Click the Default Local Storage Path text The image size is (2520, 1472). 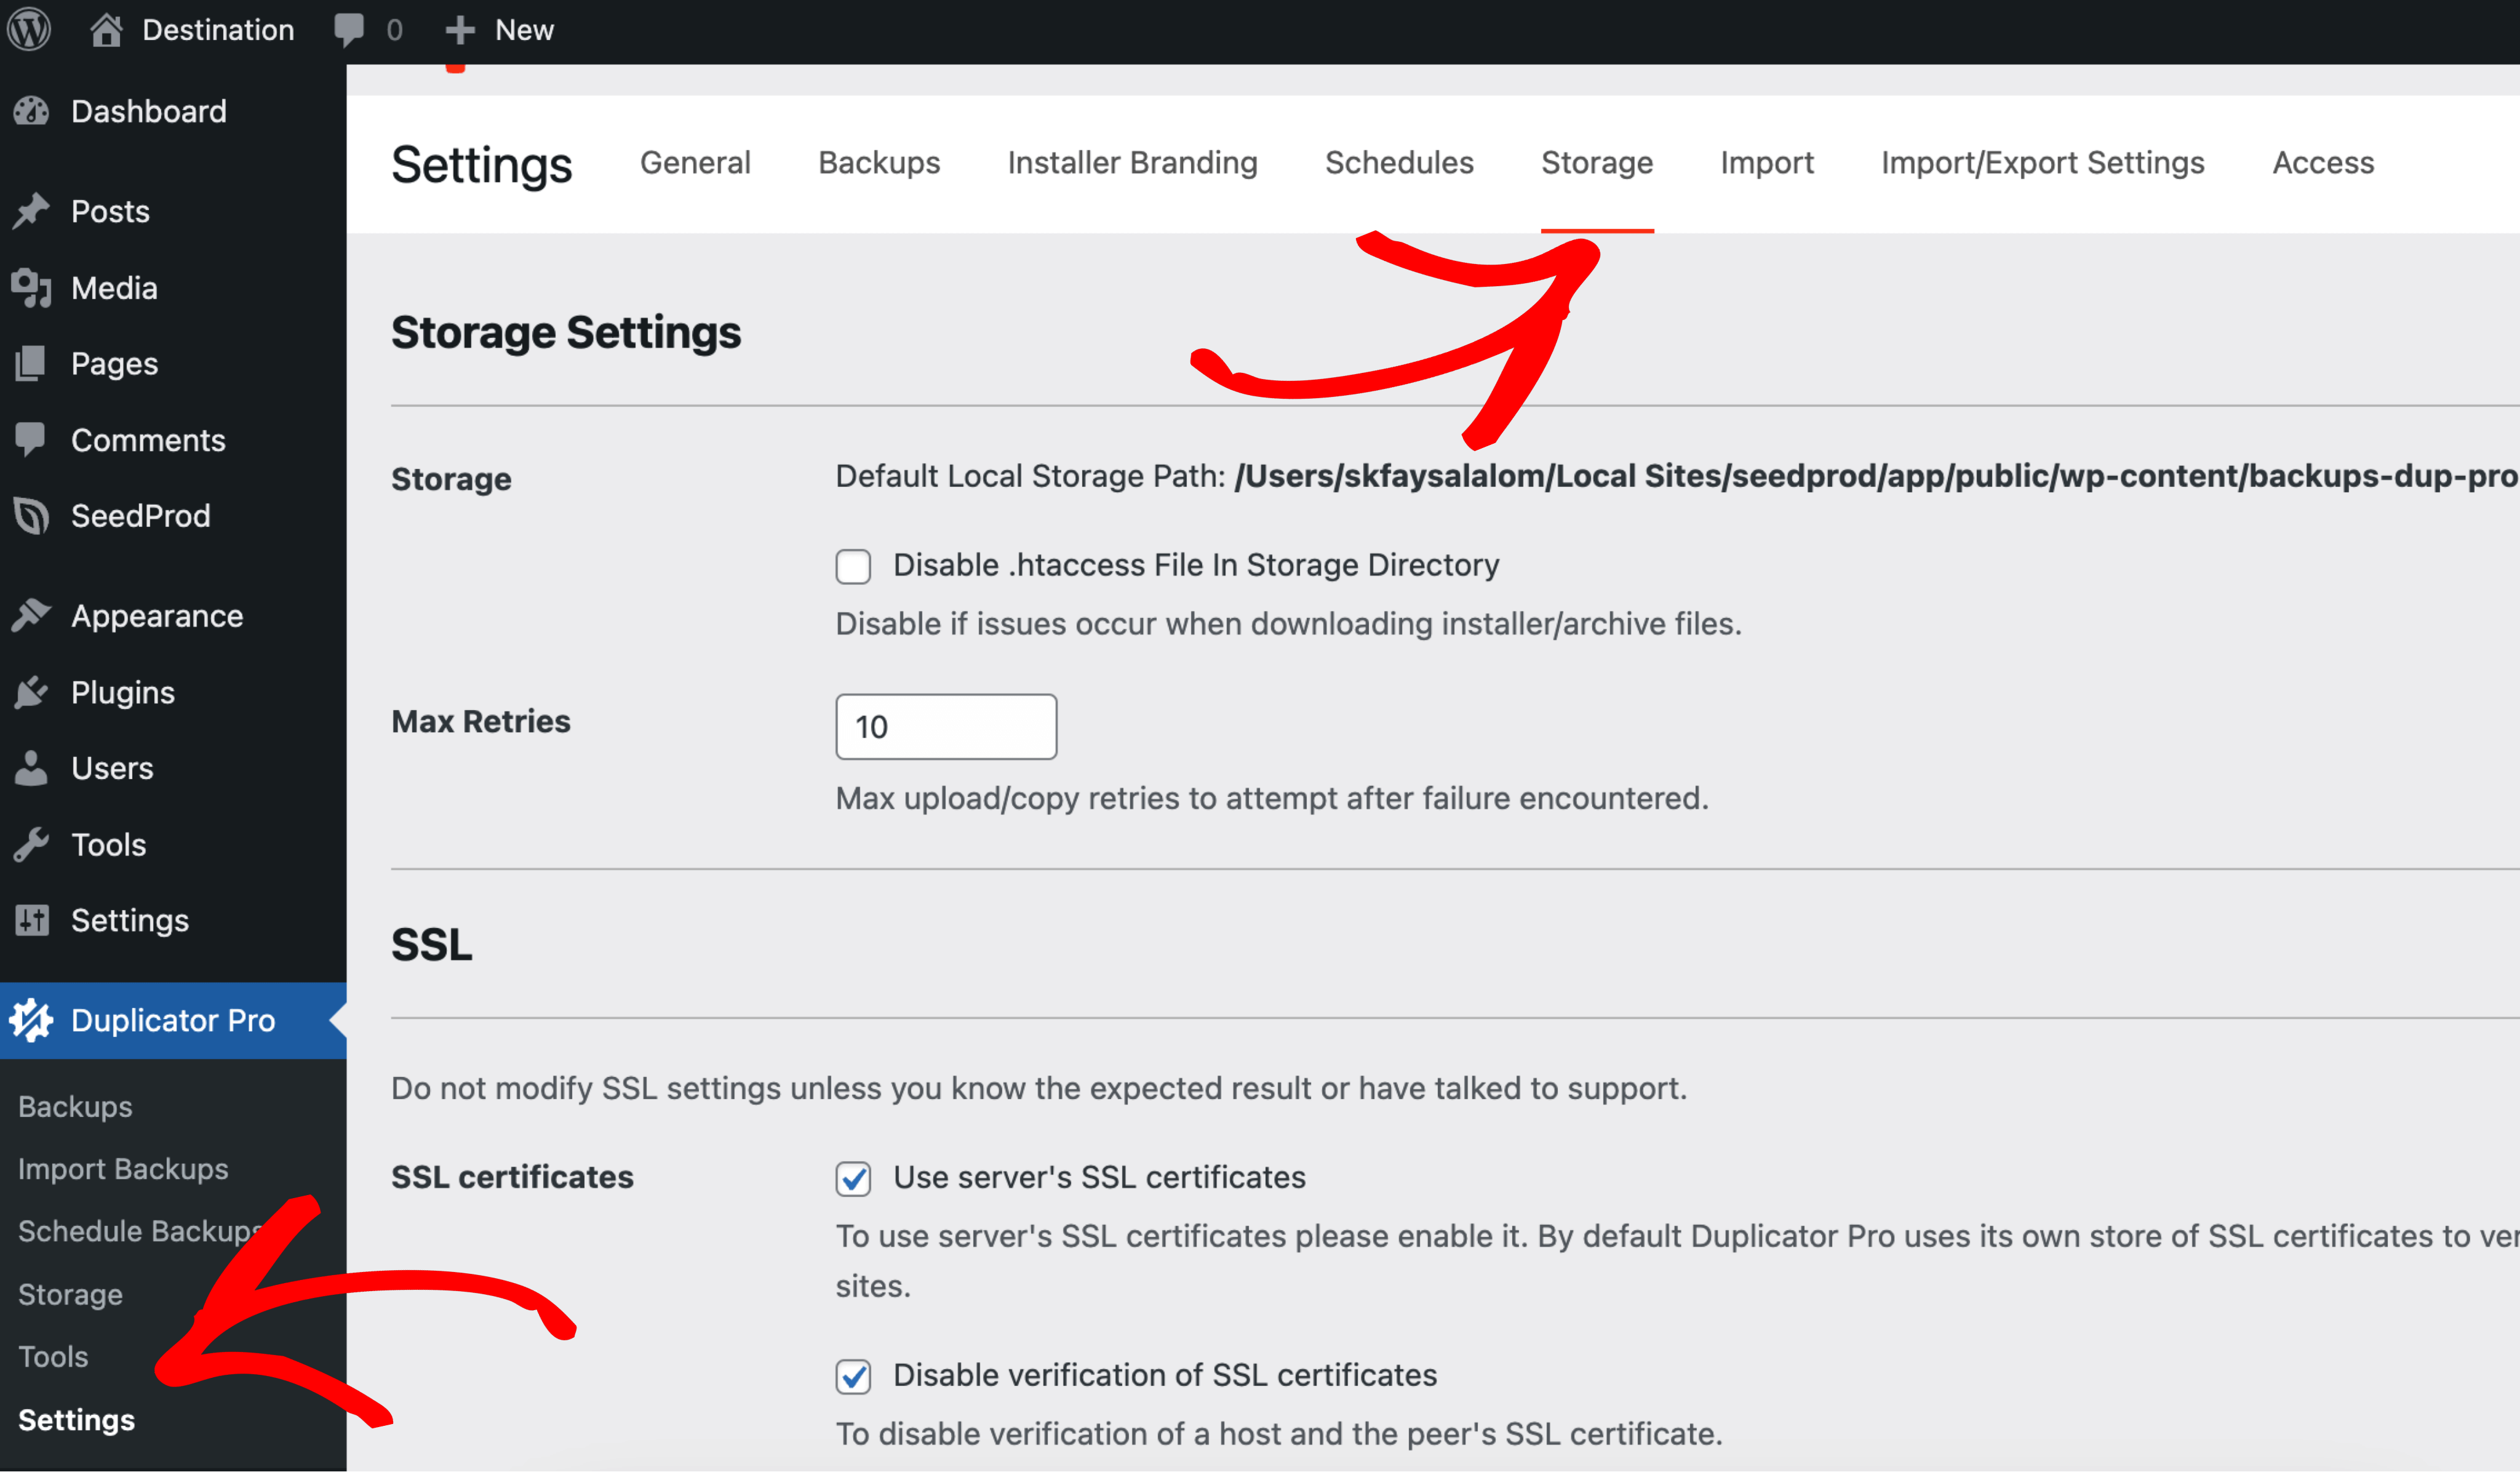coord(1677,476)
